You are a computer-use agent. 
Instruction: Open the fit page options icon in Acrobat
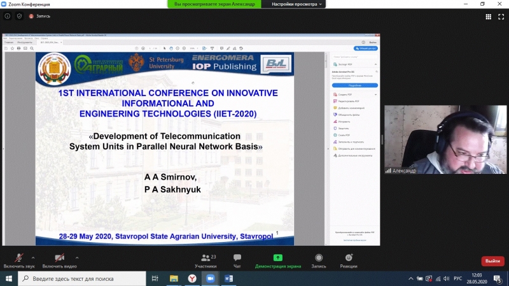pyautogui.click(x=204, y=48)
